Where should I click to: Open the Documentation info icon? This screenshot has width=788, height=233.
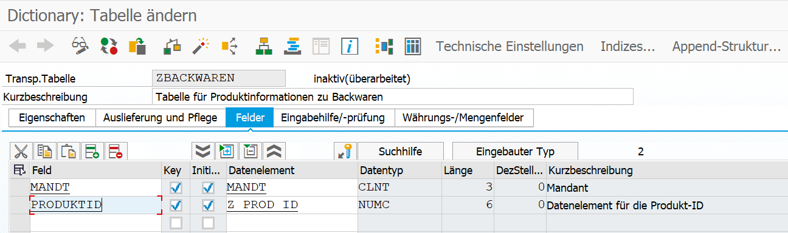coord(350,46)
